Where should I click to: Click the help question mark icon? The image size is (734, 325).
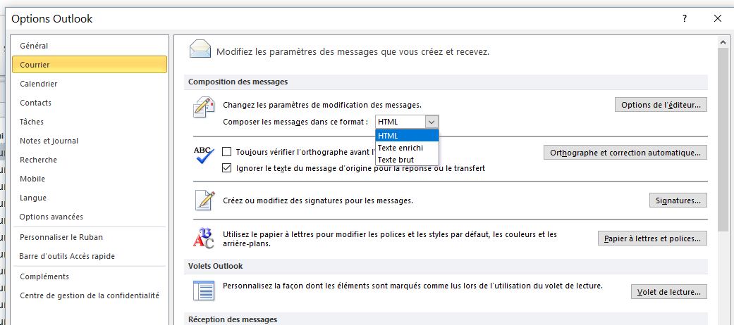684,19
